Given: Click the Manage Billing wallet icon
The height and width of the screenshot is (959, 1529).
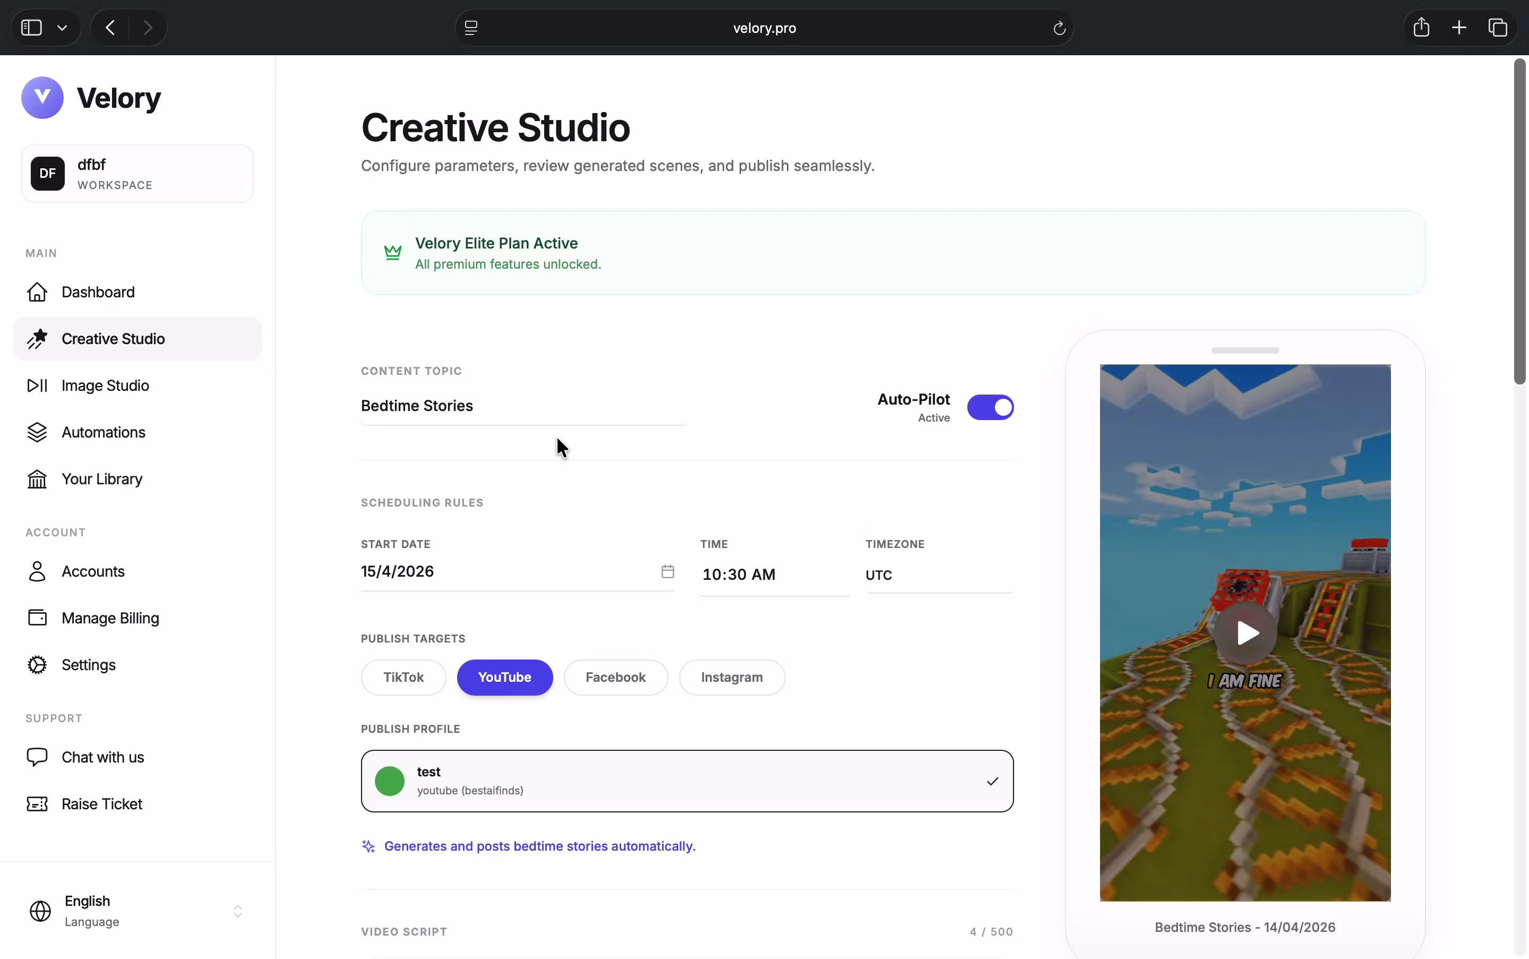Looking at the screenshot, I should click(37, 618).
